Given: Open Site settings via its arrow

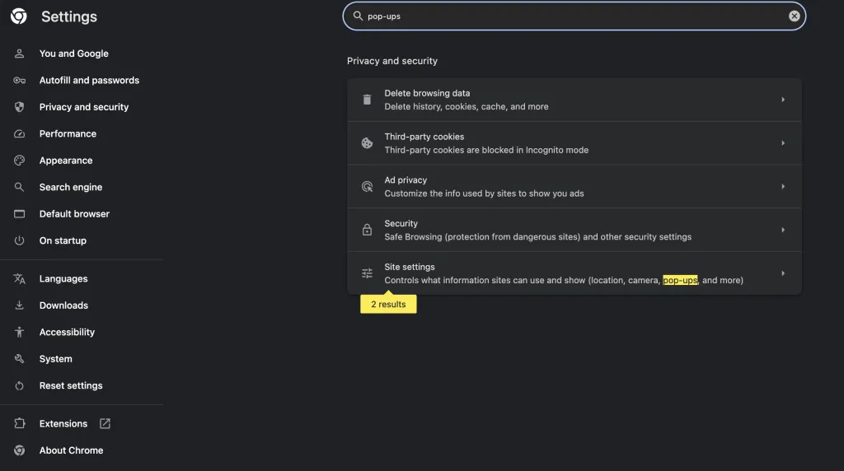Looking at the screenshot, I should coord(783,273).
